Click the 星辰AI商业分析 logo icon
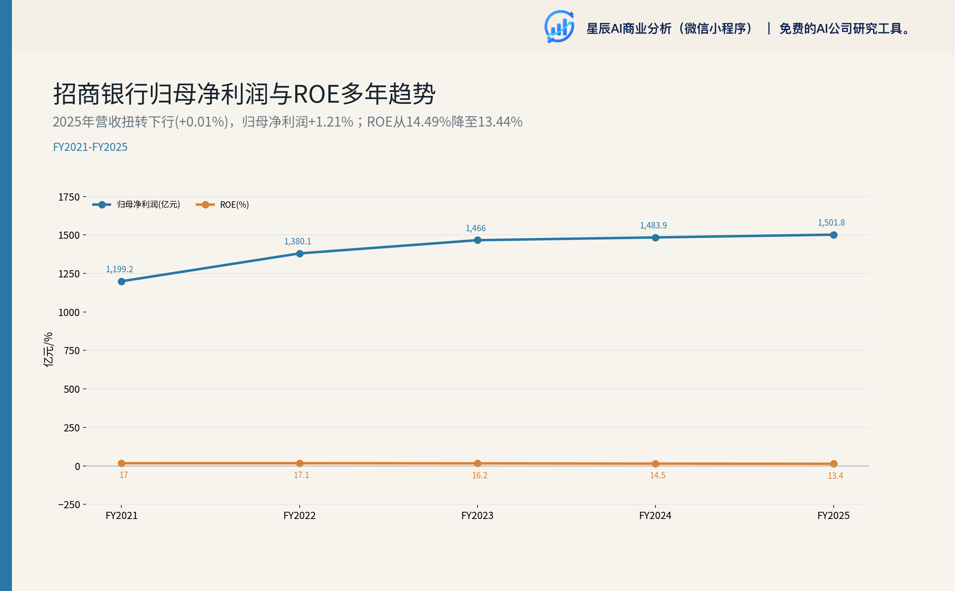955x591 pixels. tap(559, 27)
